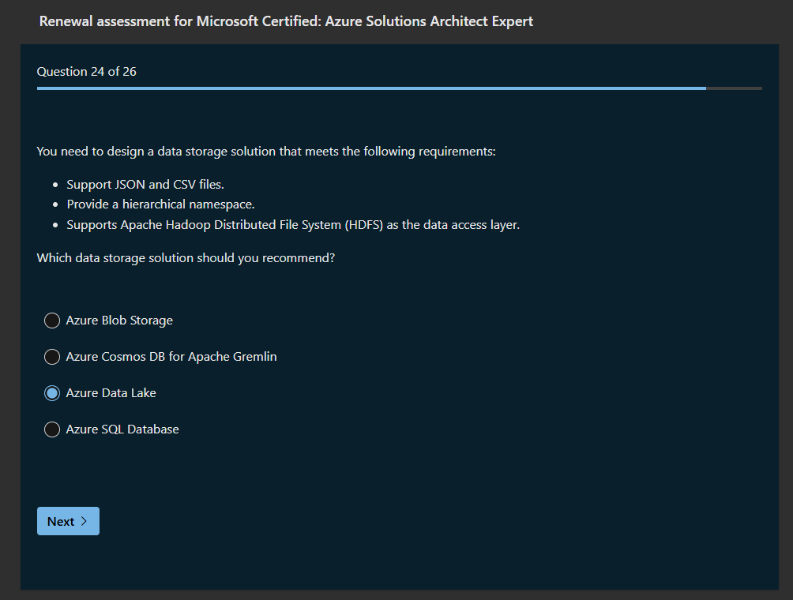The image size is (793, 600).
Task: Click the Renewal assessment page title
Action: point(286,21)
